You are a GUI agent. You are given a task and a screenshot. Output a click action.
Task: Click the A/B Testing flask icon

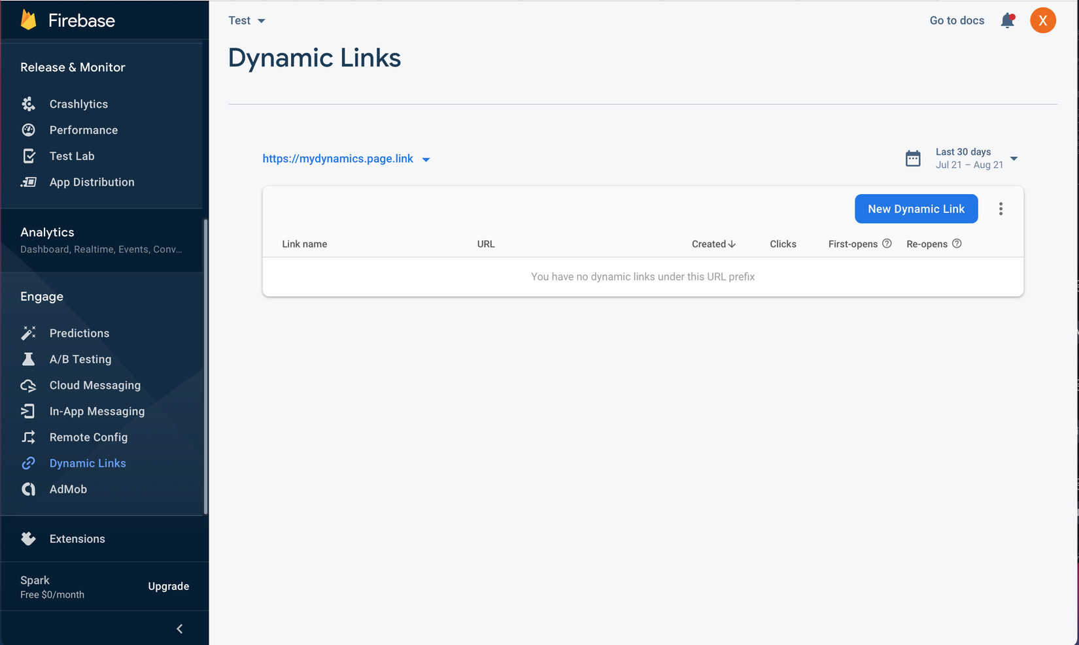pos(28,359)
